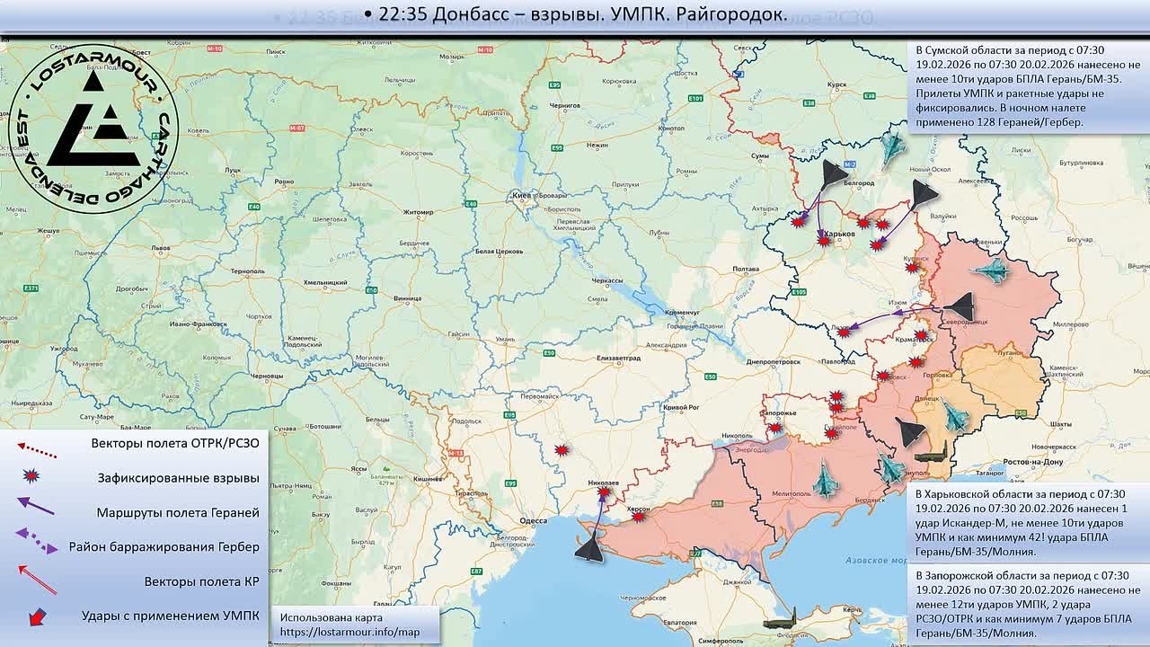Click the headline banner '22:35 Донбасс – взрывы'
Screen dimensions: 1150x647
click(575, 14)
